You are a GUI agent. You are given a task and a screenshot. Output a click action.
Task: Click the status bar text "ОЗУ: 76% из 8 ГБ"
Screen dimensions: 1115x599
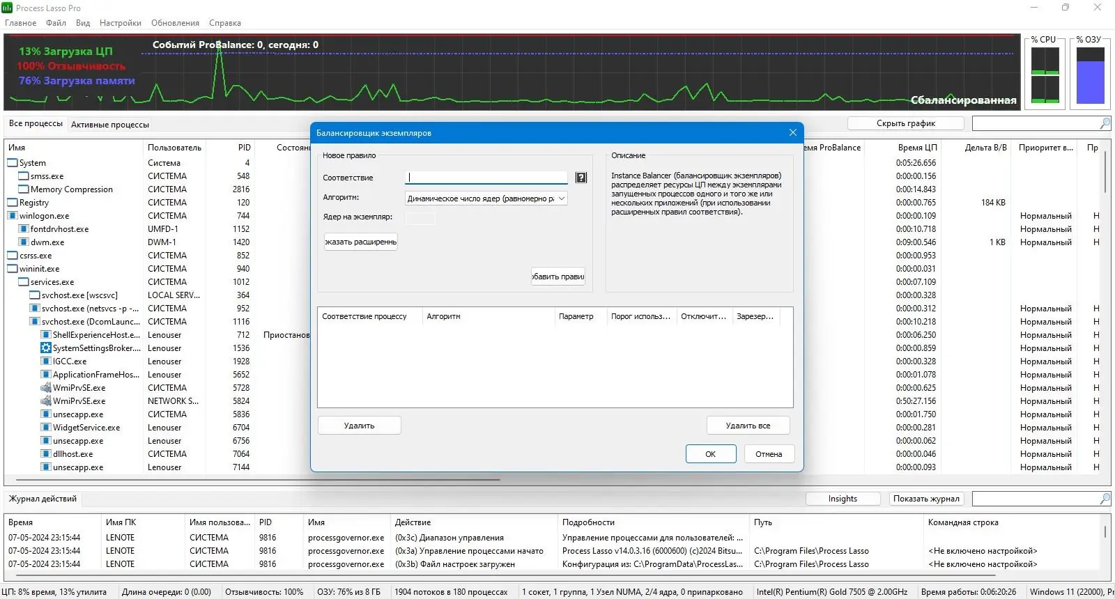(348, 592)
